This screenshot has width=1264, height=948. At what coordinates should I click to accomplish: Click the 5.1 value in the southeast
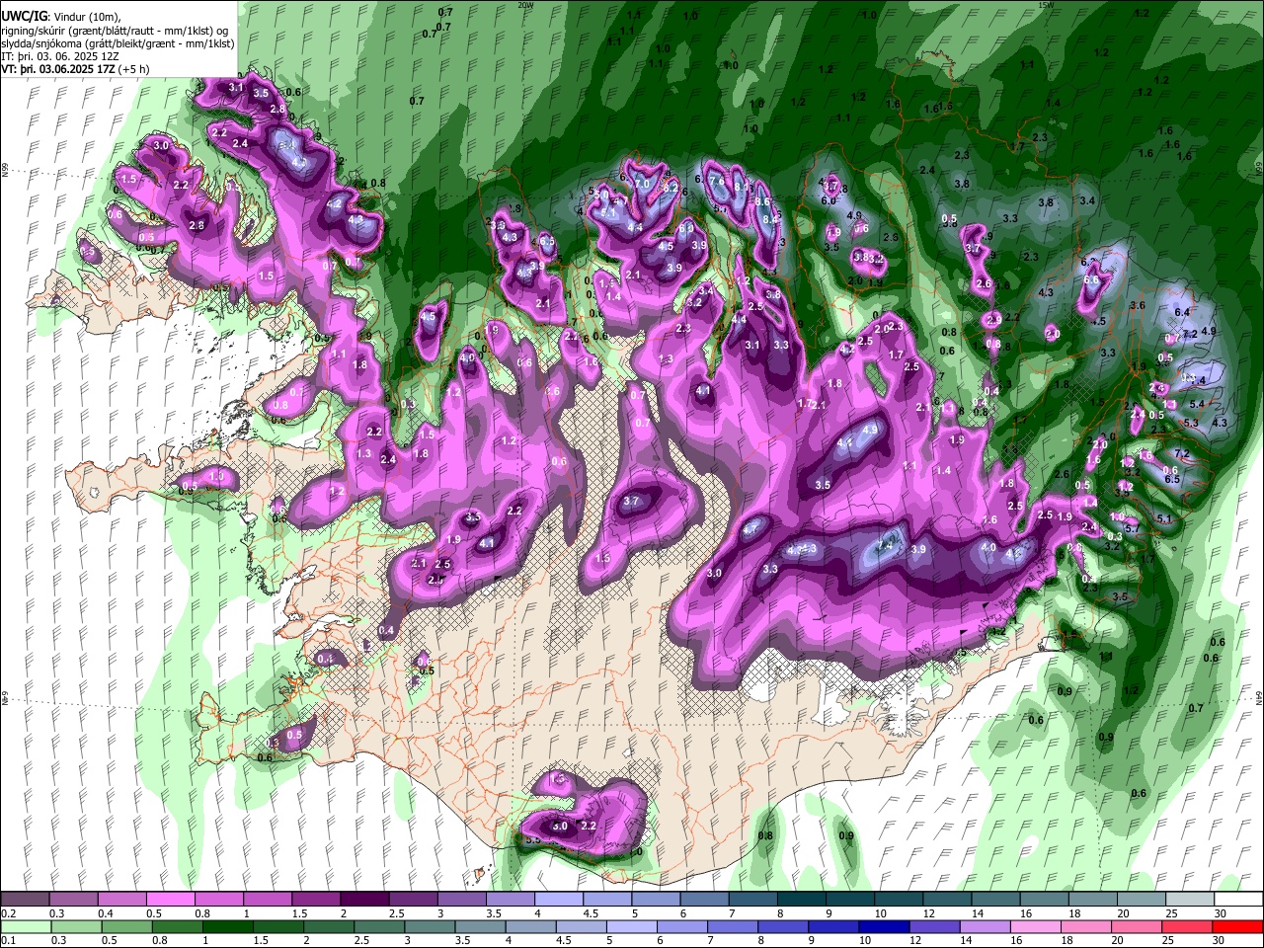click(x=1164, y=519)
